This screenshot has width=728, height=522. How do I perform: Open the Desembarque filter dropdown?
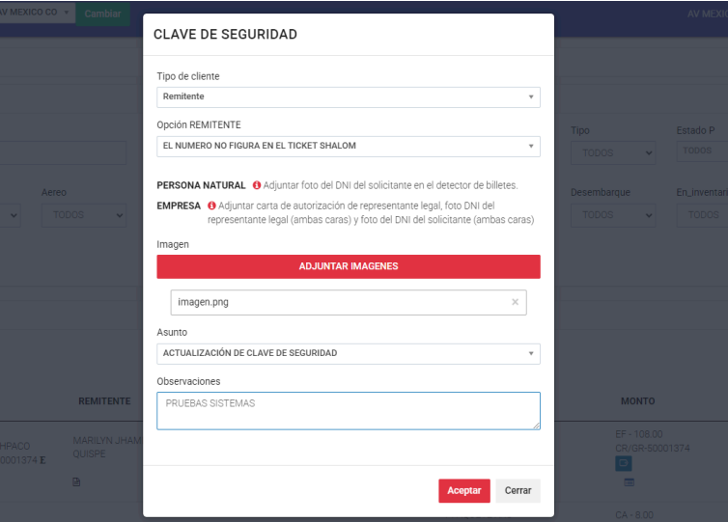click(x=619, y=214)
